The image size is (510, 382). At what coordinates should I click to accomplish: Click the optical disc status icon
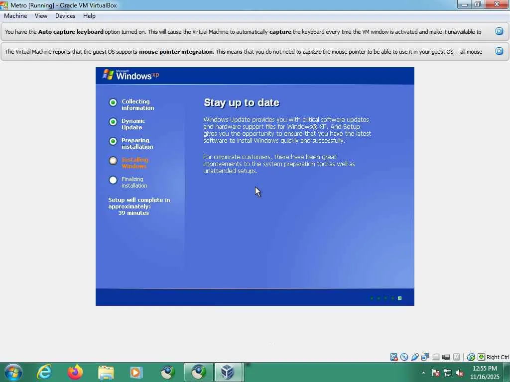[404, 357]
